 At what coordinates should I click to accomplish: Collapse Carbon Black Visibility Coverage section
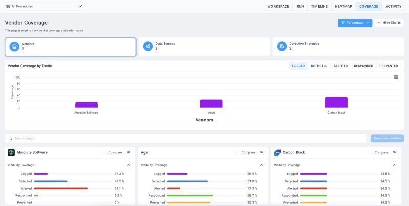[394, 165]
